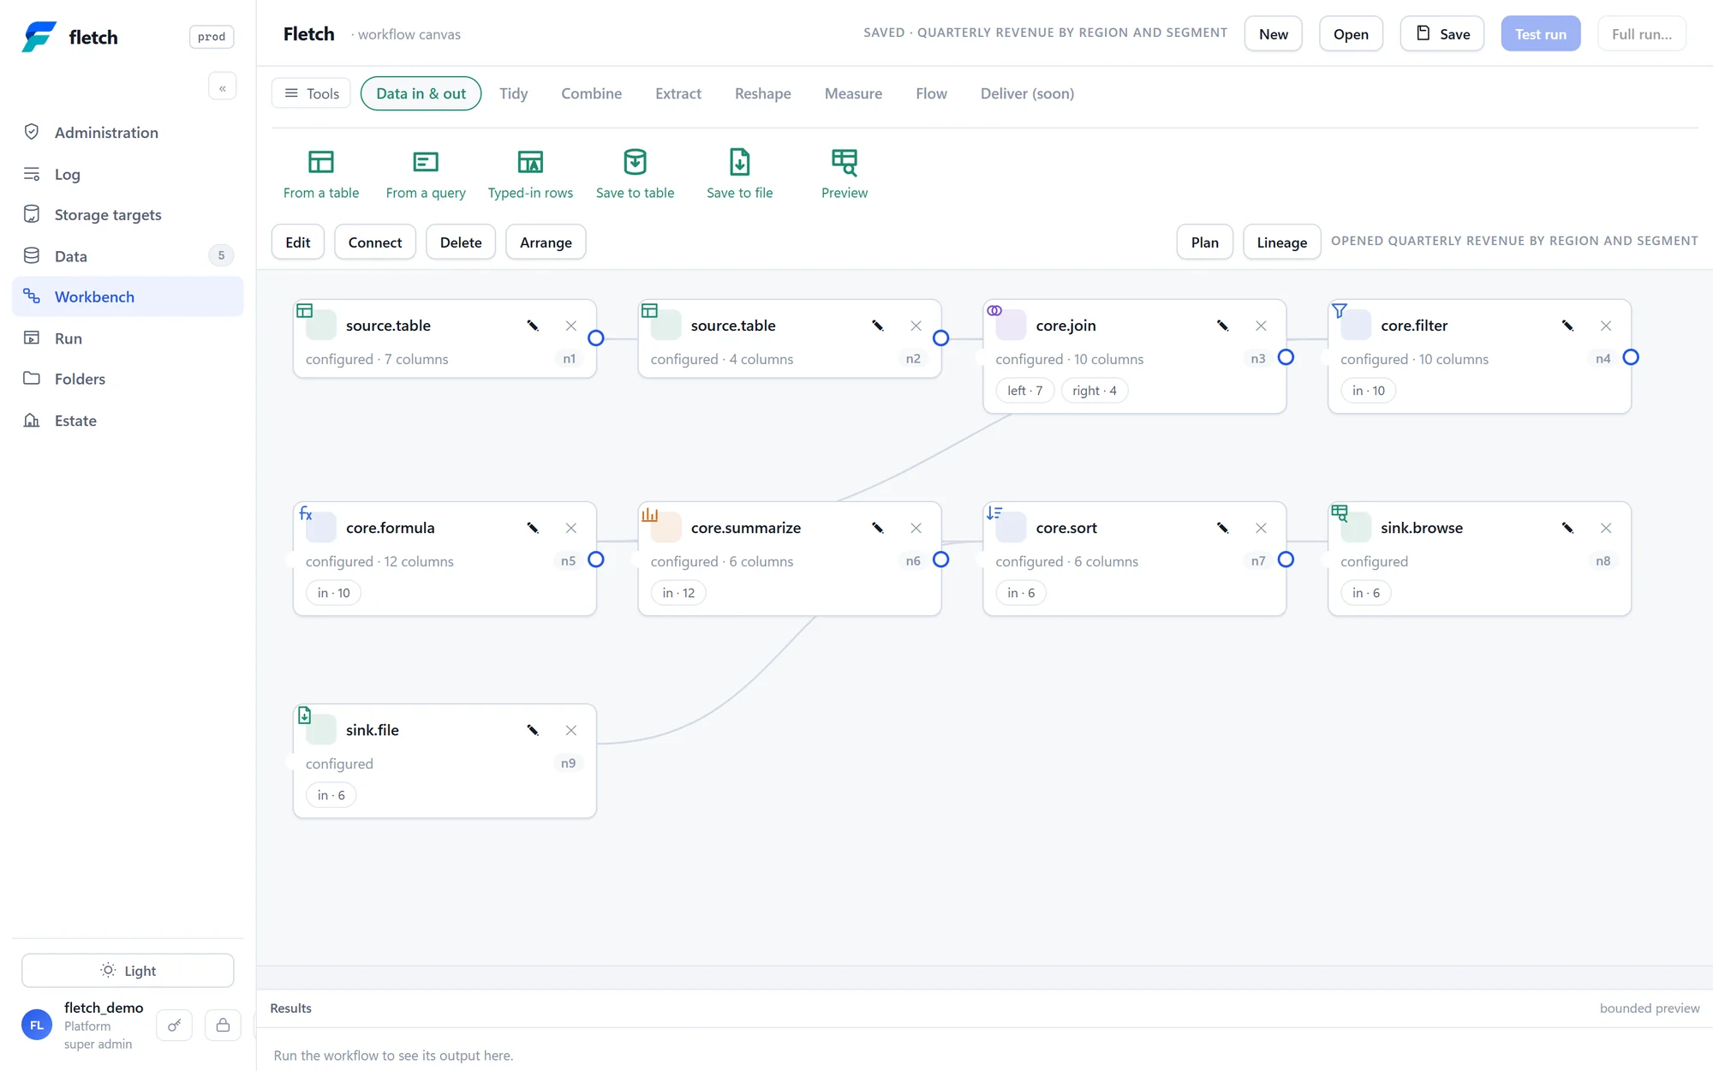Show the Lineage view
The image size is (1713, 1071).
1281,242
